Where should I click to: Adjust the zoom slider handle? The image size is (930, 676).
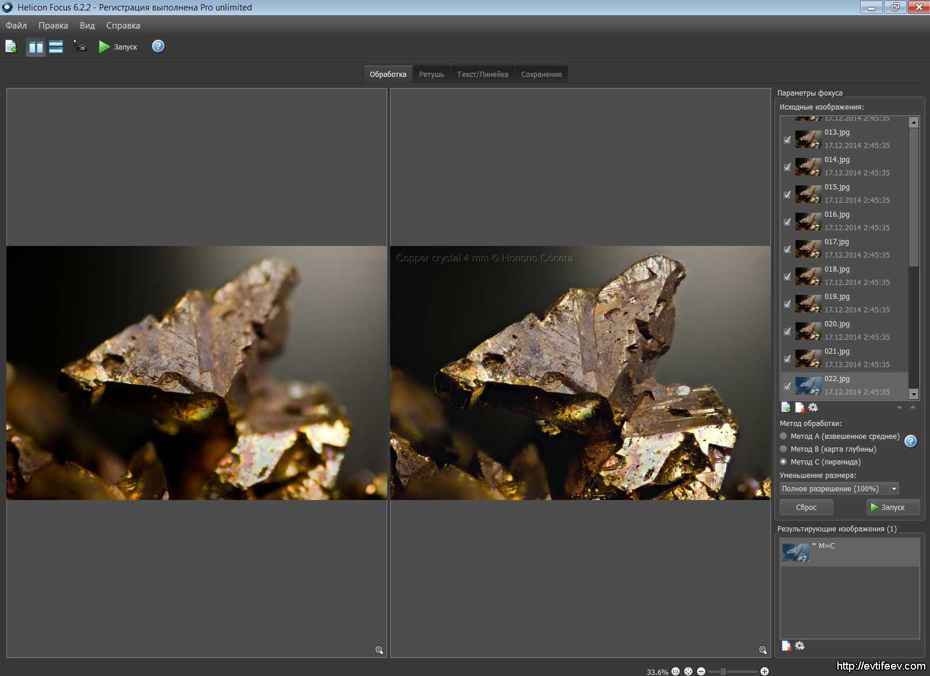click(x=723, y=671)
